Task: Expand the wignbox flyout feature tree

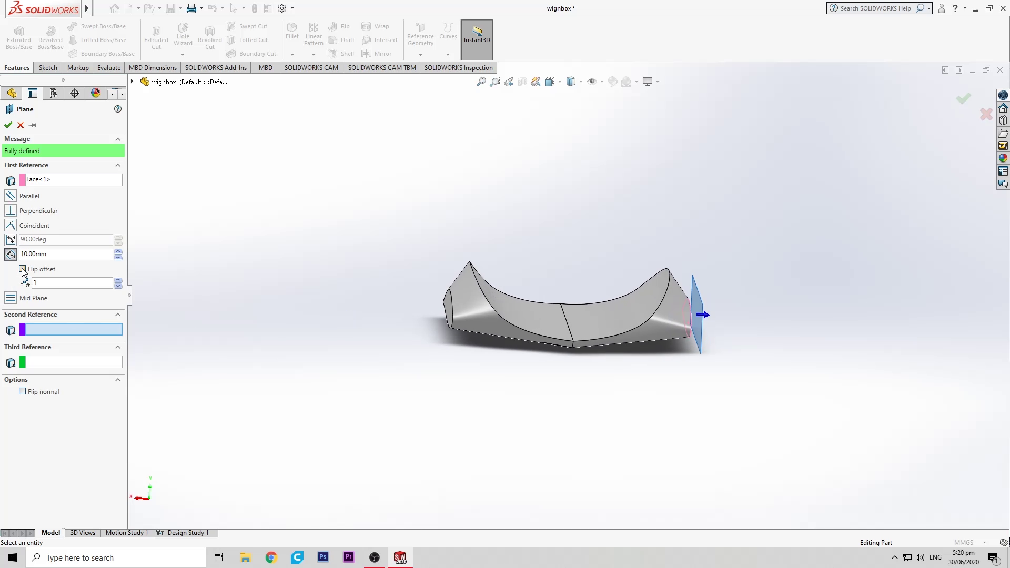Action: [132, 82]
